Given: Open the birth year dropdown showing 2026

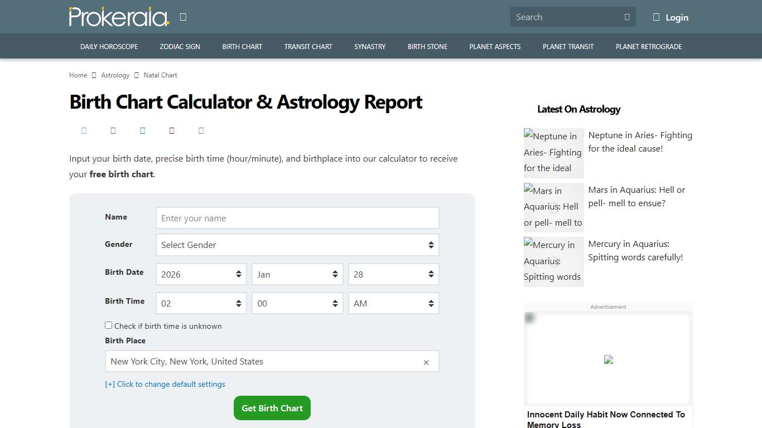Looking at the screenshot, I should coord(201,274).
